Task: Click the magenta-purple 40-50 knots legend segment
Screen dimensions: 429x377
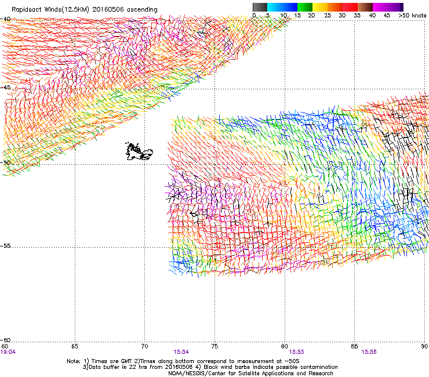Action: coord(388,7)
